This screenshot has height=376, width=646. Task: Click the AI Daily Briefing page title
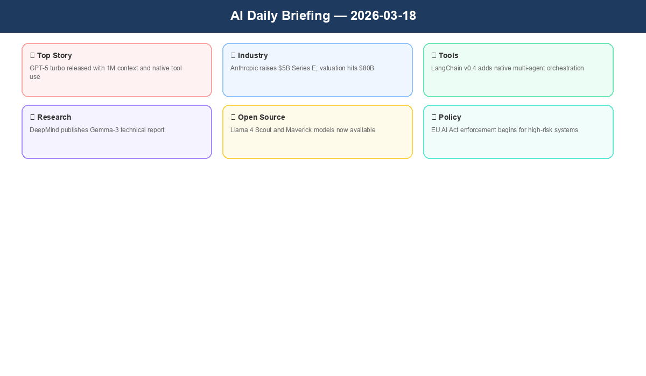tap(323, 16)
